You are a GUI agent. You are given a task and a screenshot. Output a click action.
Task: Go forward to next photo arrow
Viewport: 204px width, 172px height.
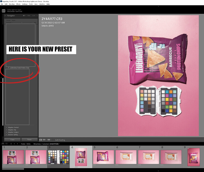17,144
